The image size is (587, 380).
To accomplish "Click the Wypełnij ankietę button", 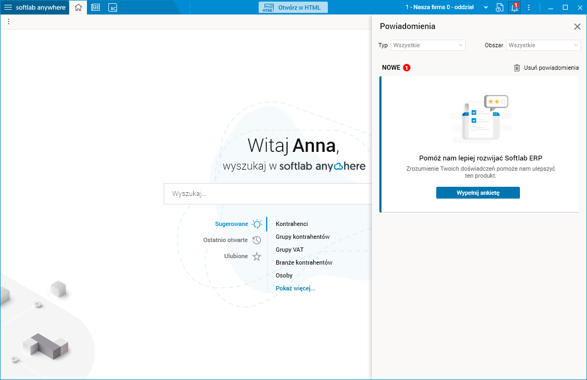I will pos(478,193).
